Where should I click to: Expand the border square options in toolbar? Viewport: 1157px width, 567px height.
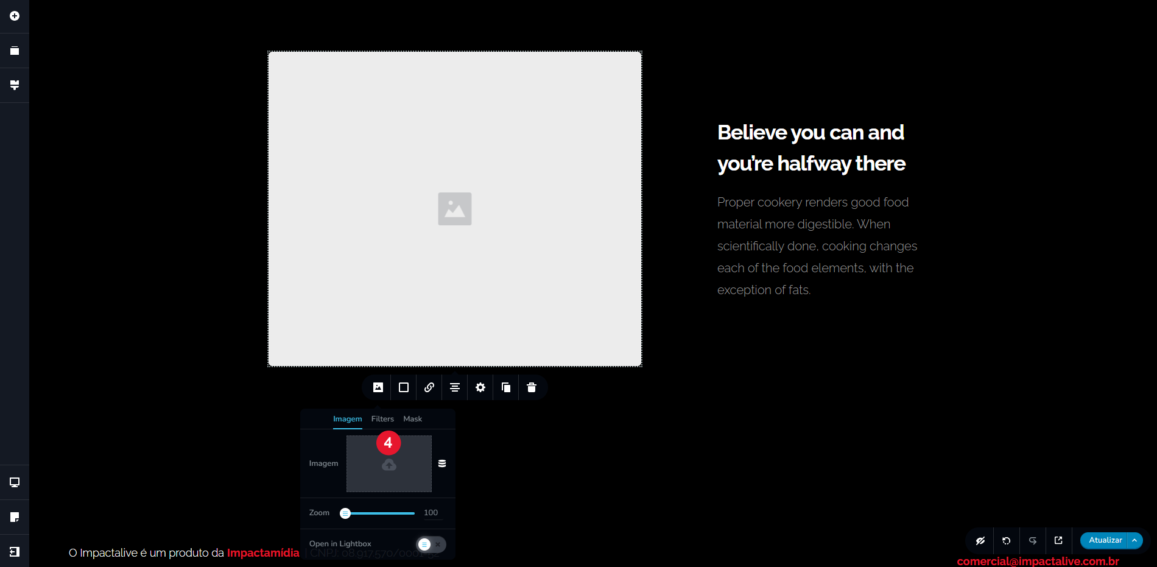point(404,387)
